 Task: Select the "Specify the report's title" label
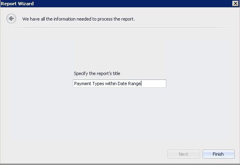pyautogui.click(x=97, y=73)
